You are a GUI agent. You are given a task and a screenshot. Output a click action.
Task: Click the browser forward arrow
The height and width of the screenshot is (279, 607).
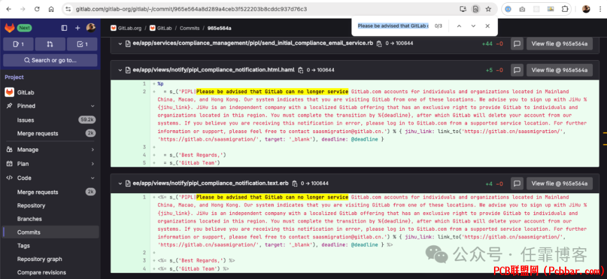pos(22,9)
